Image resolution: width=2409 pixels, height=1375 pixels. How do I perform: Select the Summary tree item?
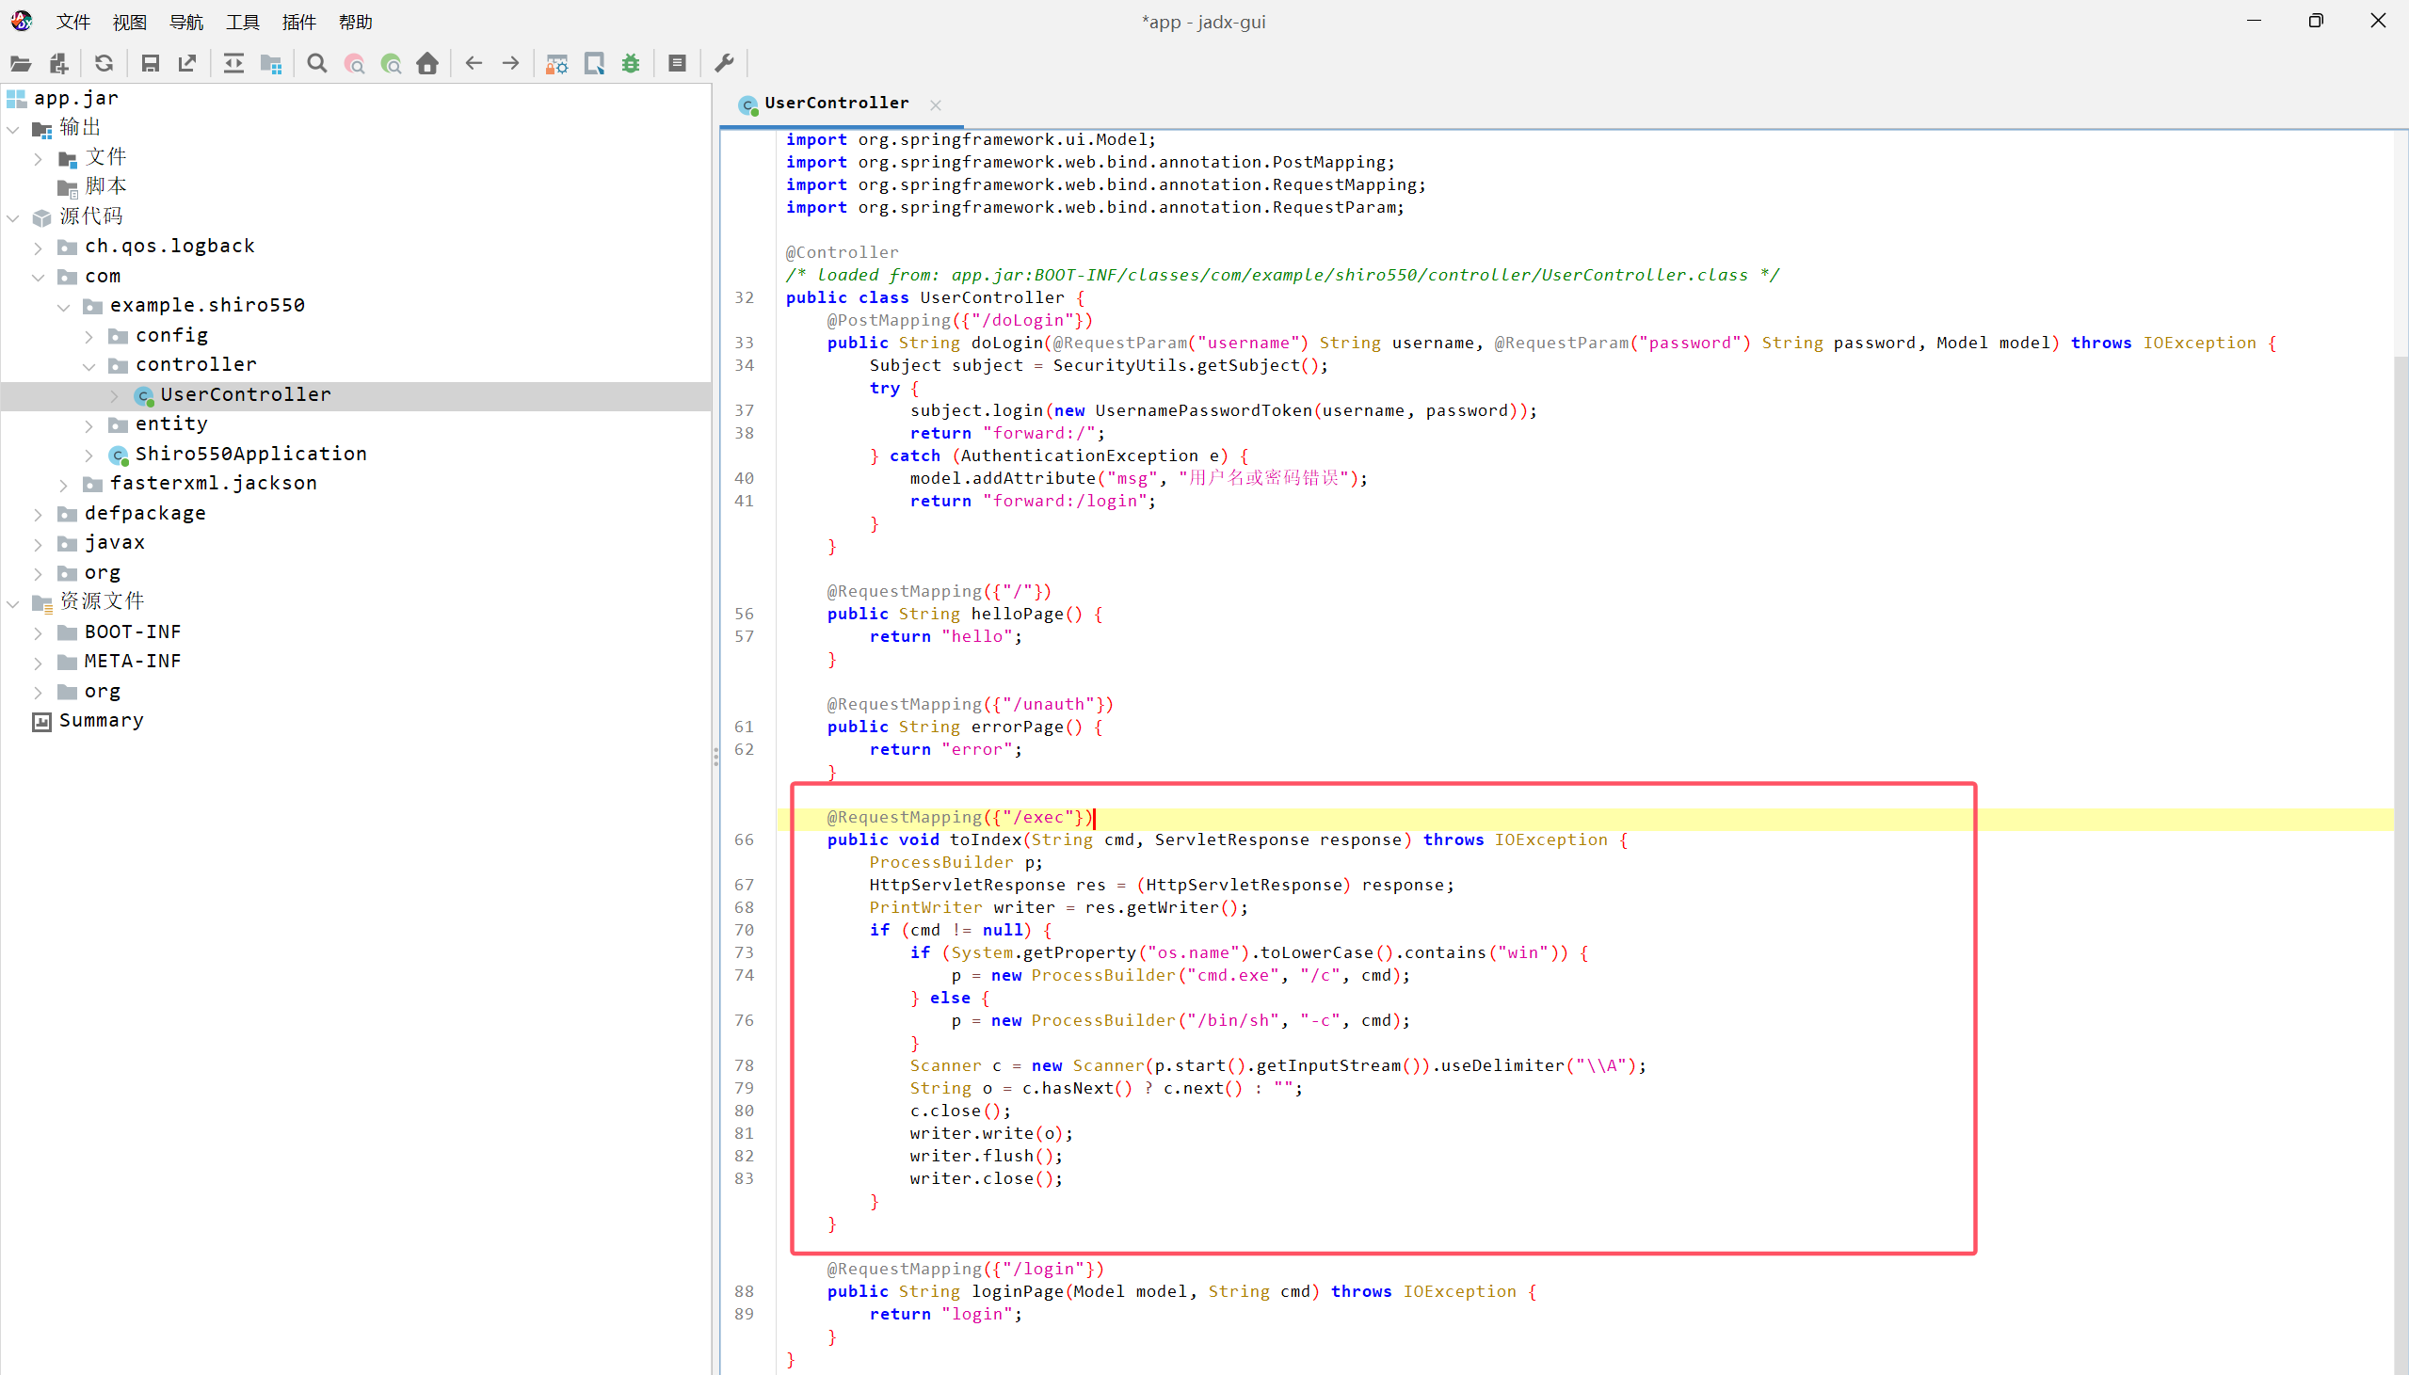tap(101, 721)
